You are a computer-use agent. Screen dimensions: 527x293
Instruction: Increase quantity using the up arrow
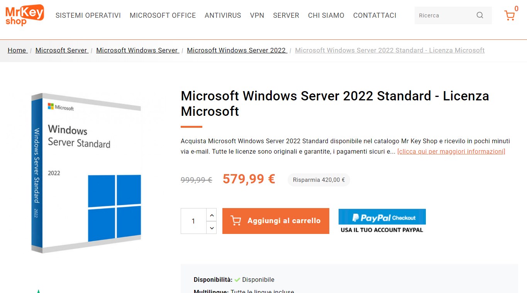(212, 215)
